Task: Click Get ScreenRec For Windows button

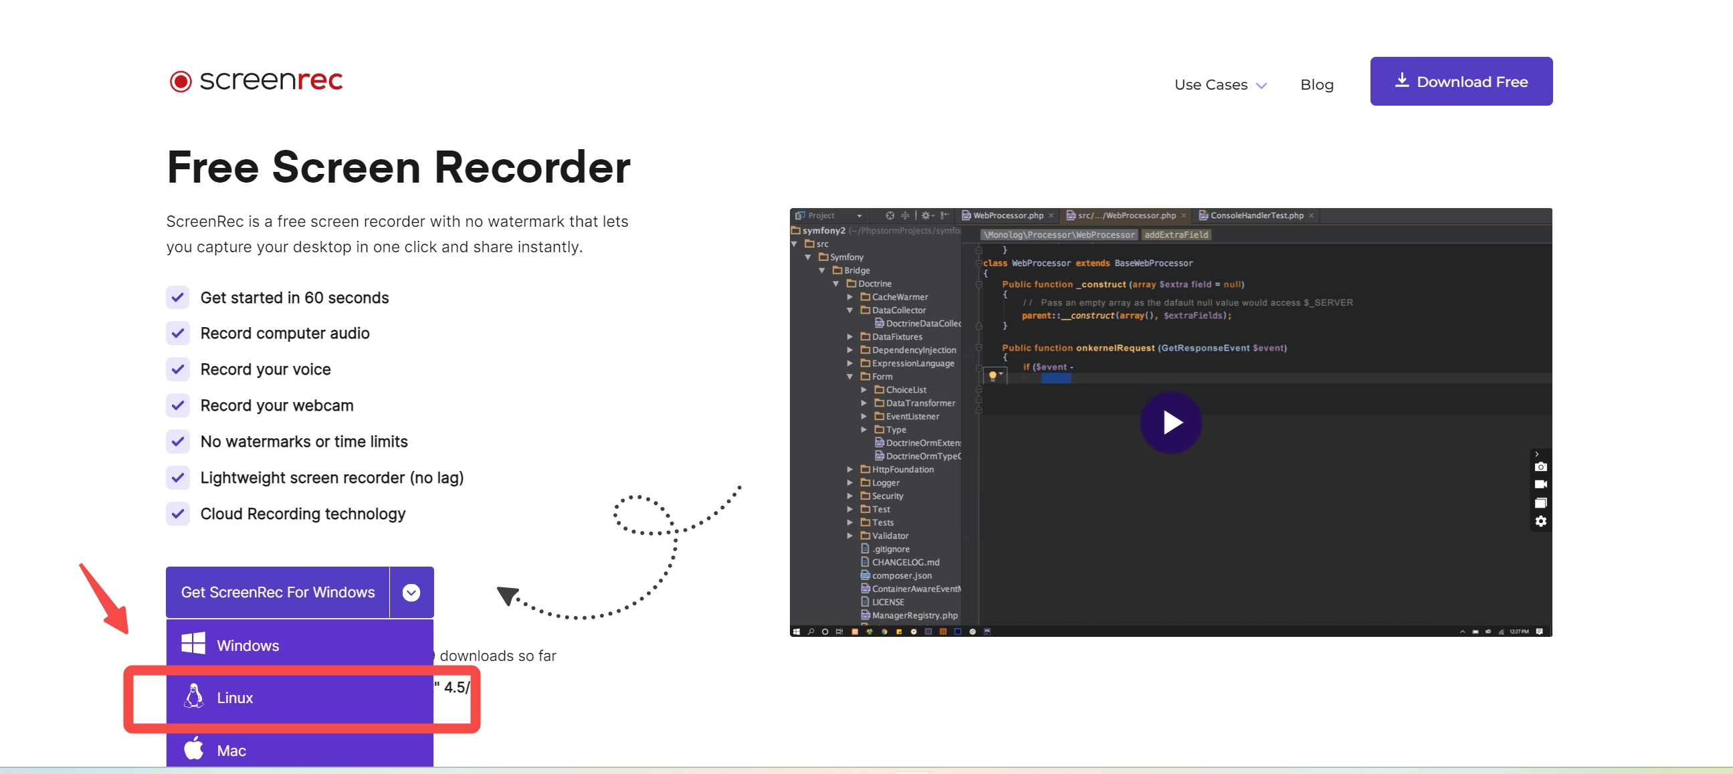Action: pos(277,592)
